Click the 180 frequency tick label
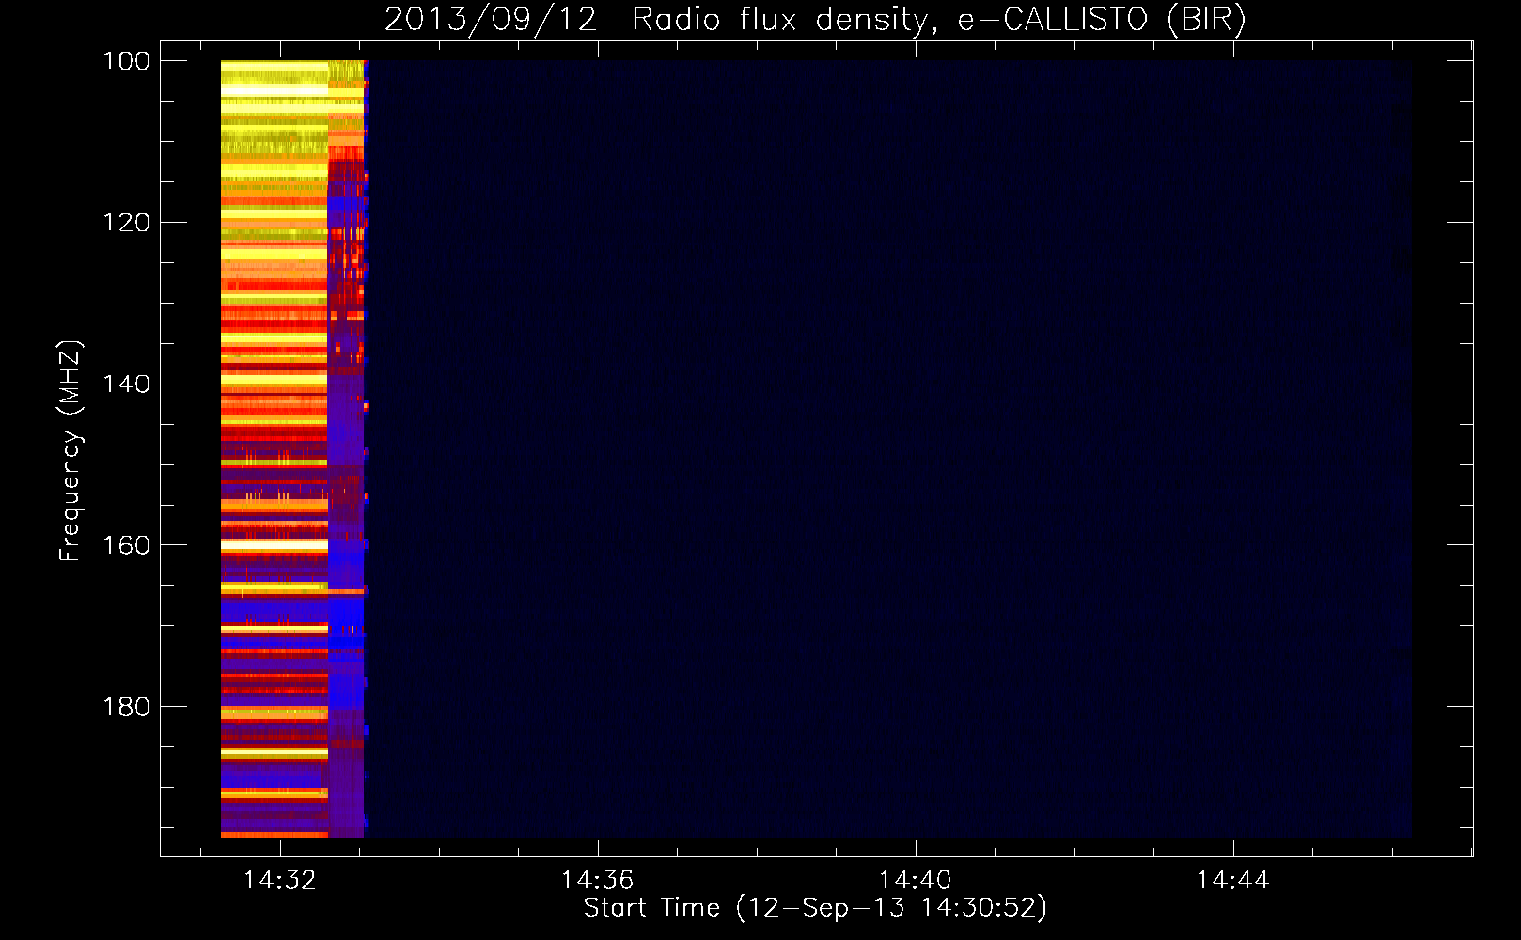The image size is (1521, 940). point(127,707)
